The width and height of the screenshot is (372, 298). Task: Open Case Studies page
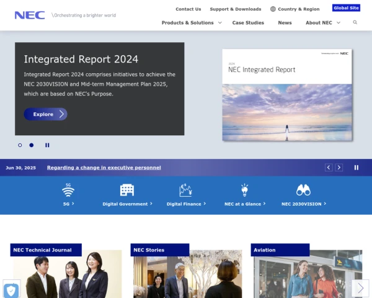[x=248, y=23]
